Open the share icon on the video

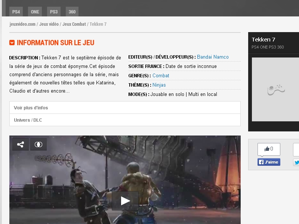[21, 144]
